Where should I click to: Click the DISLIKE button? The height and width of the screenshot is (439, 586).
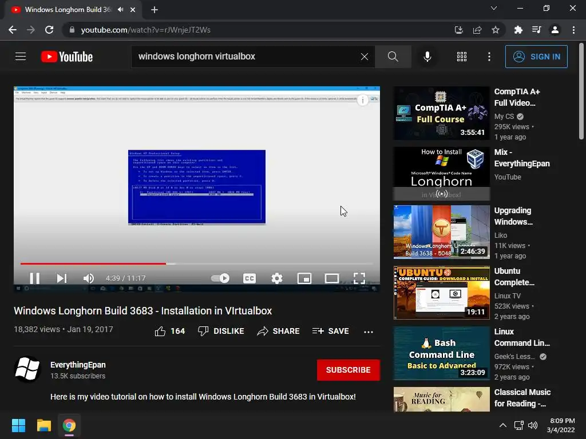point(221,331)
